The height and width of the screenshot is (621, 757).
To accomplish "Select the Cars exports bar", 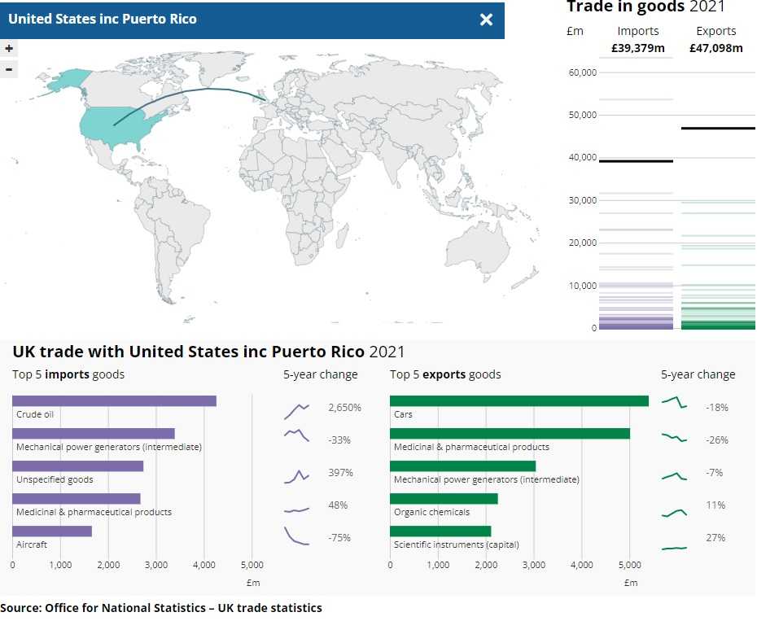I will click(x=519, y=400).
